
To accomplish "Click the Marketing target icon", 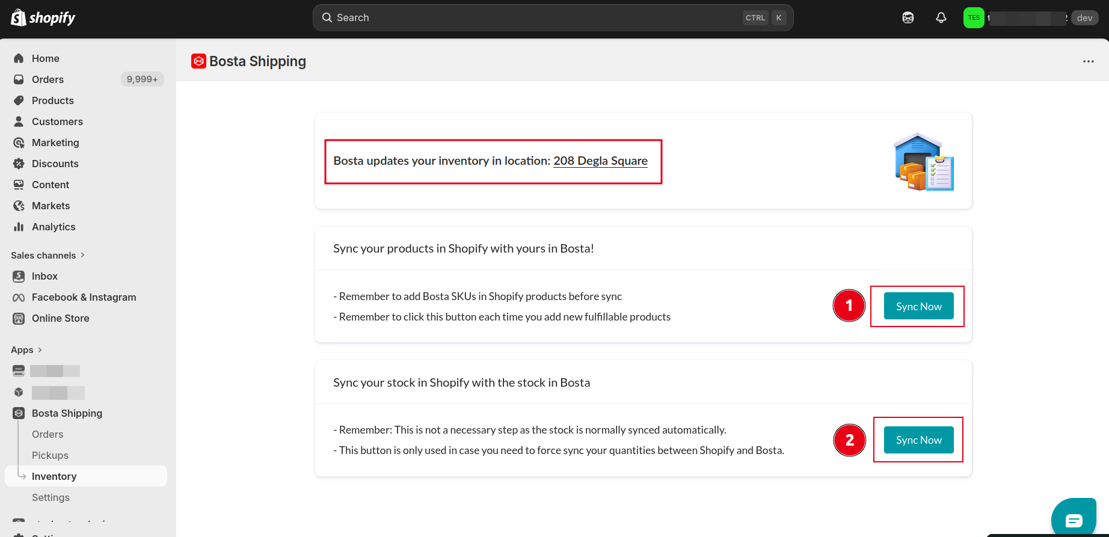I will click(19, 143).
